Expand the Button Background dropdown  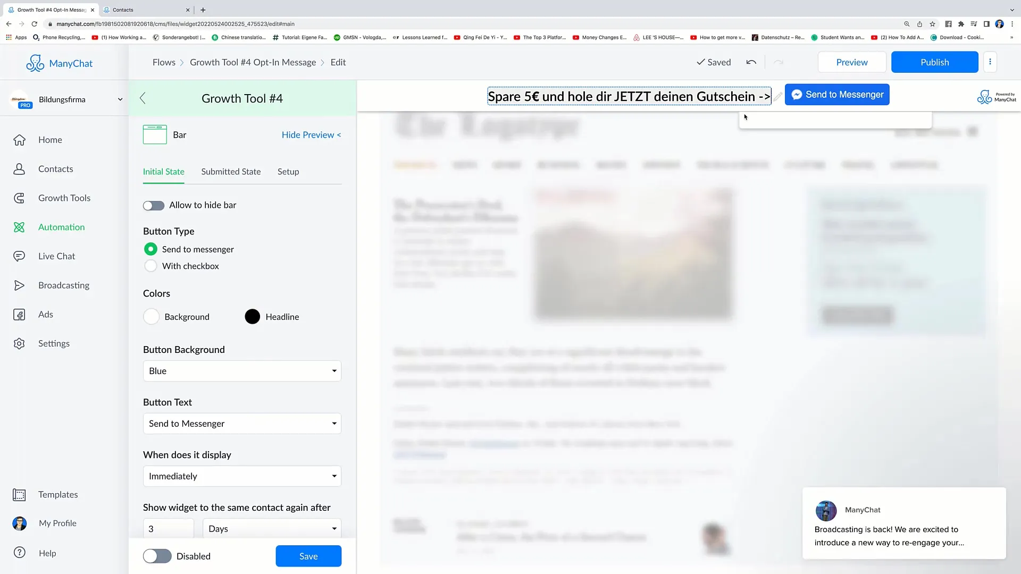[241, 371]
